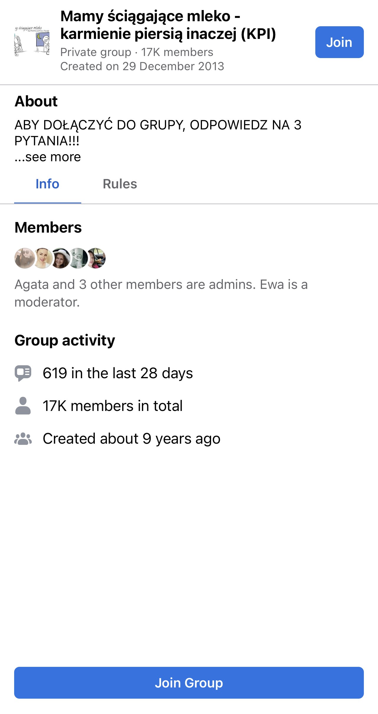Tap last member avatar in car

pyautogui.click(x=96, y=258)
